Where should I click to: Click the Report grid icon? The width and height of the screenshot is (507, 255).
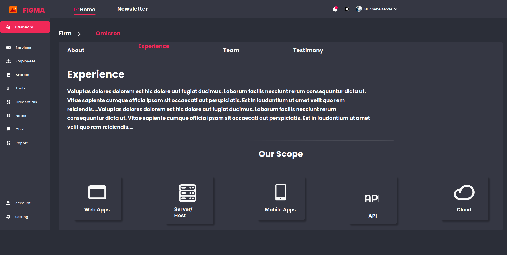(x=8, y=143)
